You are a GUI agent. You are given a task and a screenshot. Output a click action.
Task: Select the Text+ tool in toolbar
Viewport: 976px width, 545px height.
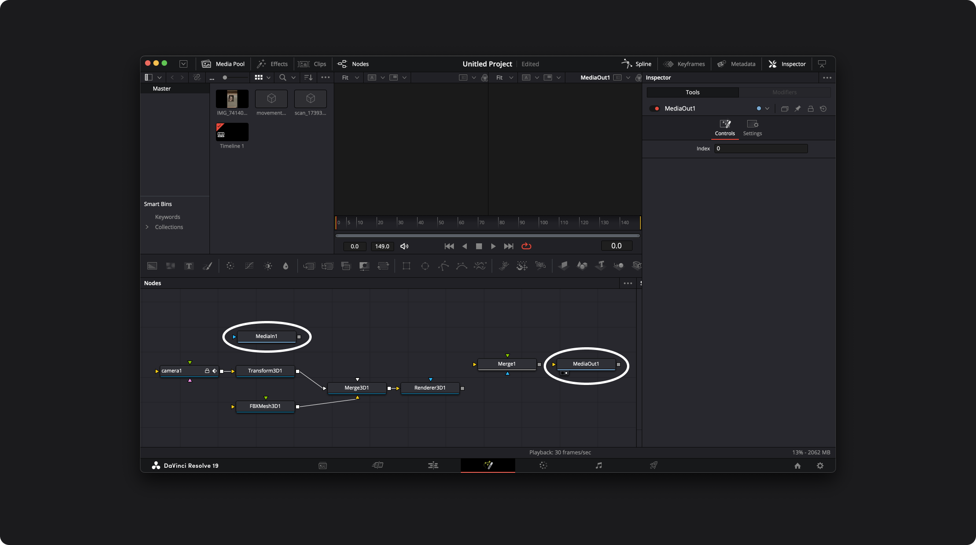coord(189,266)
